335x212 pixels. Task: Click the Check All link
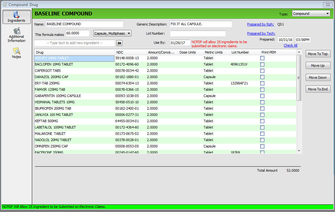tap(291, 45)
